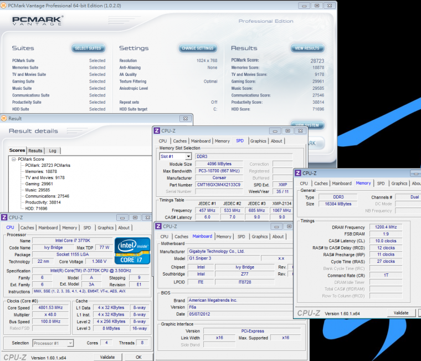The image size is (421, 361).
Task: Switch to the Log tab in Result details
Action: click(52, 150)
